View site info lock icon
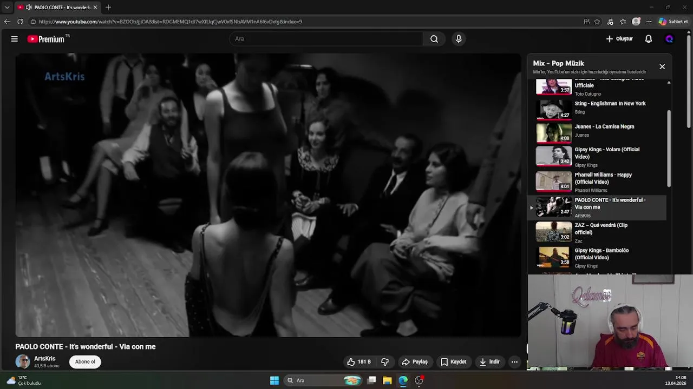 pos(33,22)
